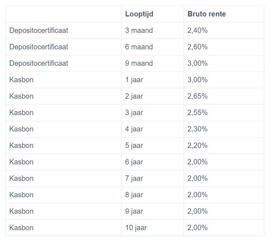
Task: Select the 6 maand duration cell
Action: tap(139, 47)
